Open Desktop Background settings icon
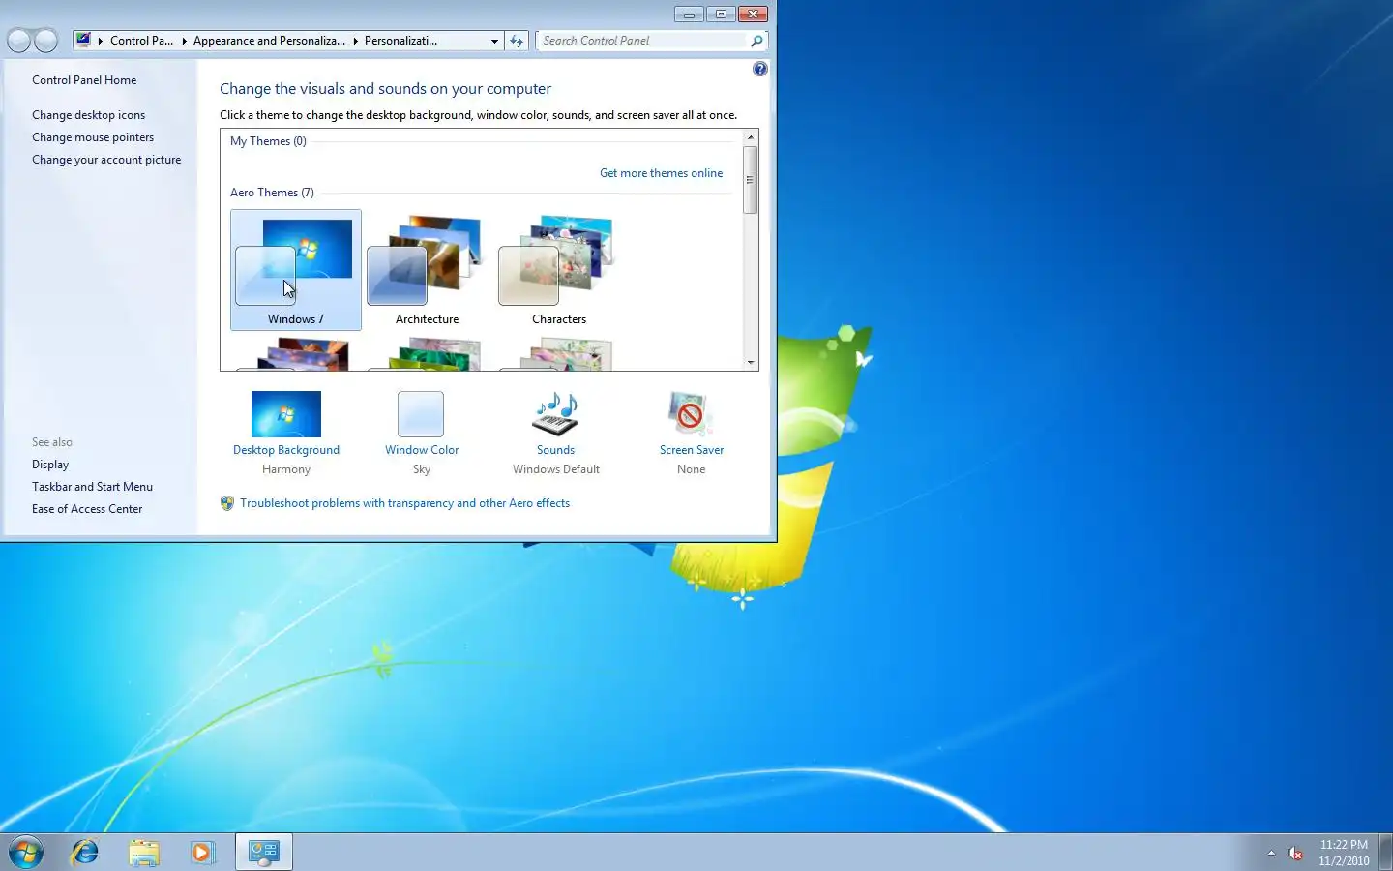 pos(286,414)
